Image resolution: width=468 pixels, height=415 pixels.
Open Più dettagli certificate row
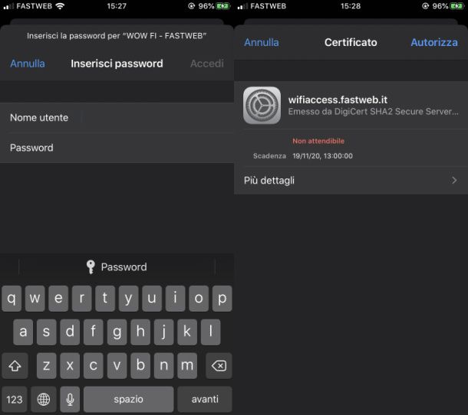[351, 181]
